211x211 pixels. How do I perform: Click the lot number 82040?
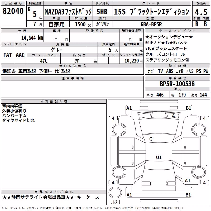point(13,11)
